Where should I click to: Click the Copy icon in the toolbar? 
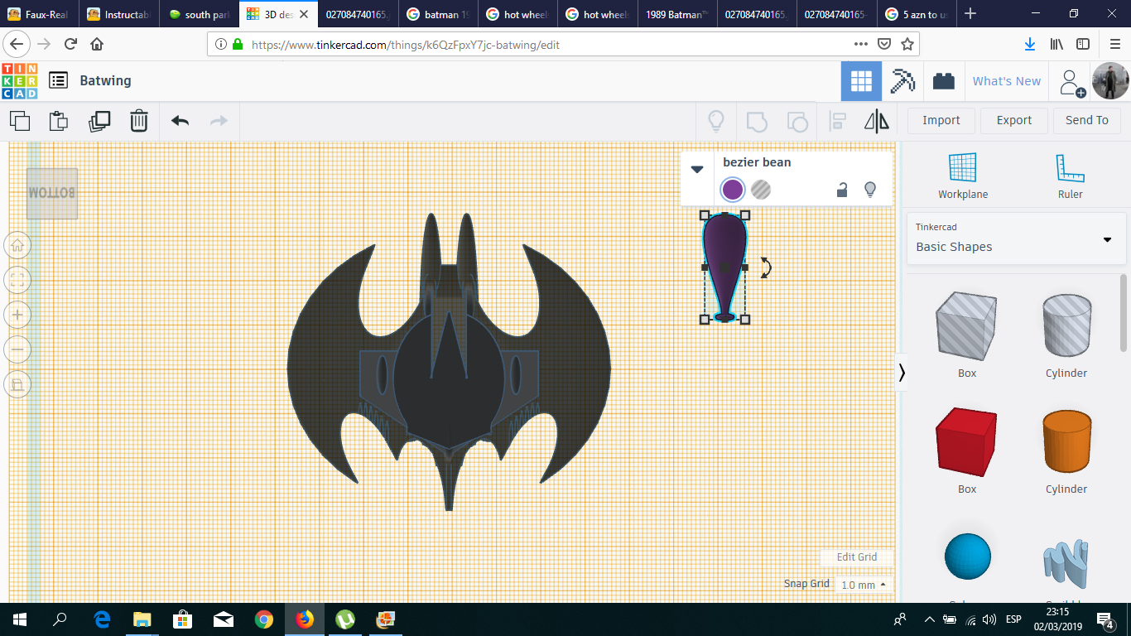tap(20, 121)
